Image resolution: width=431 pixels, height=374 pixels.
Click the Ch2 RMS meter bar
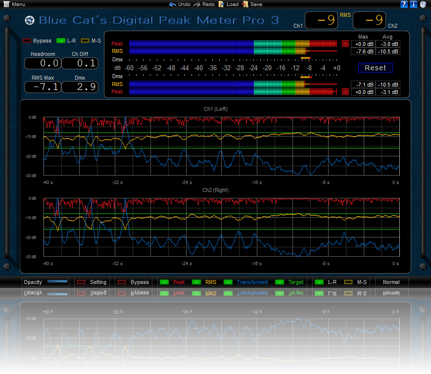click(x=233, y=84)
